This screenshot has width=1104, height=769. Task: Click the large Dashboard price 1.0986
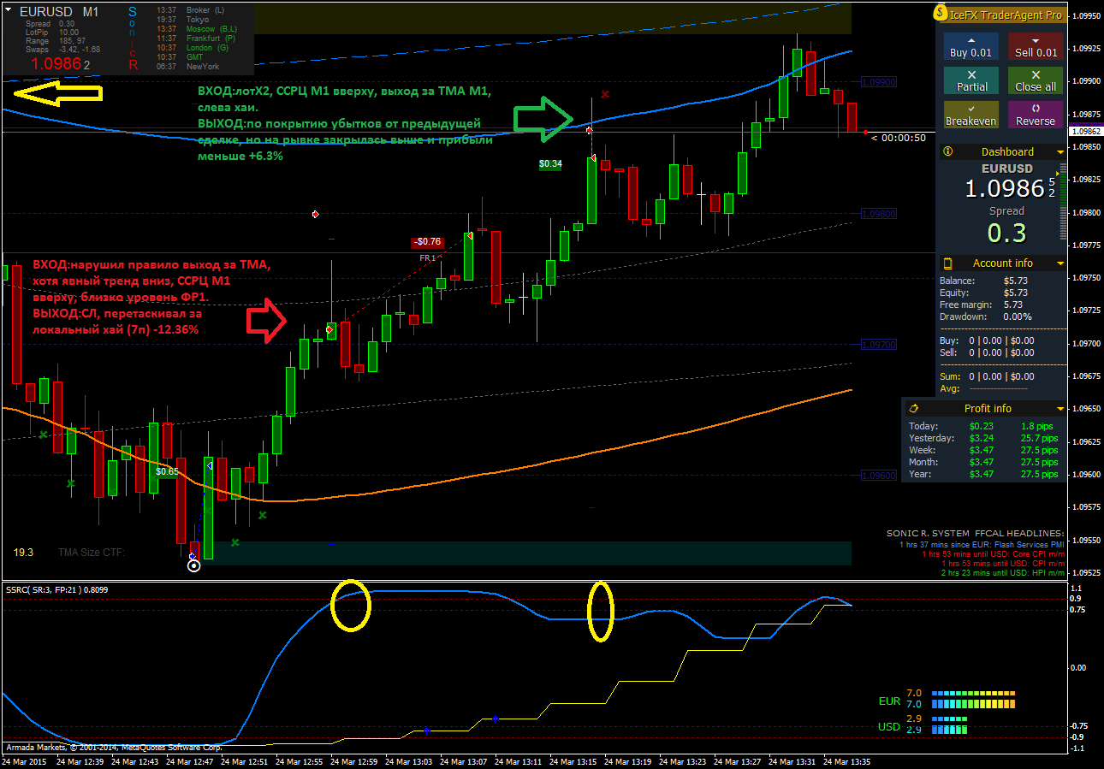pyautogui.click(x=1006, y=188)
